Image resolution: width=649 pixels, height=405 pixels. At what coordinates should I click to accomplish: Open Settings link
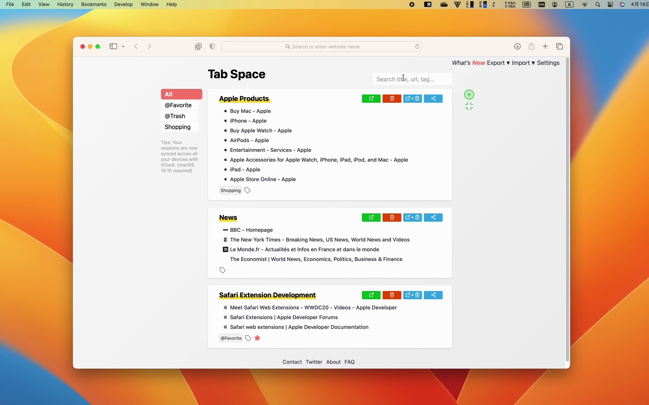coord(548,63)
